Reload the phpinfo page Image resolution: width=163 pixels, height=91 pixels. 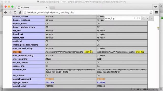tap(15, 12)
